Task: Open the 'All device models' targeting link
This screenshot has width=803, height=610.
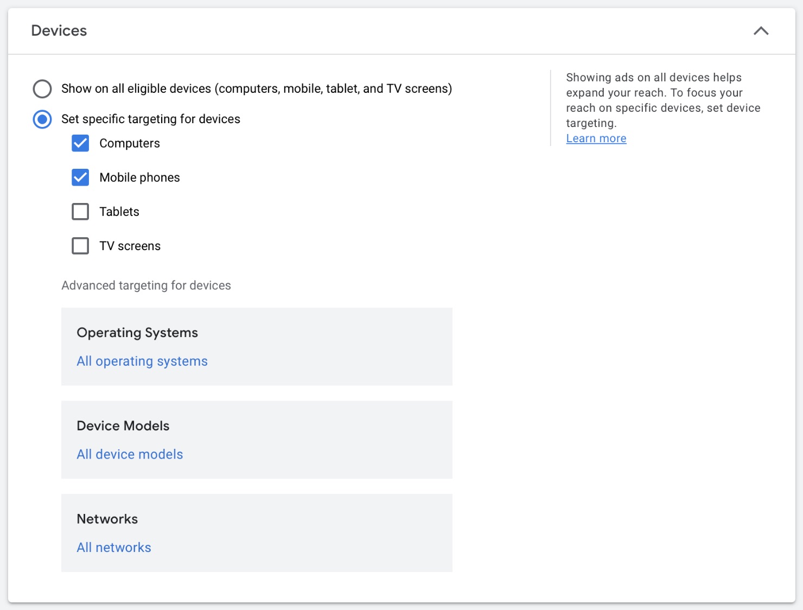Action: pyautogui.click(x=130, y=454)
